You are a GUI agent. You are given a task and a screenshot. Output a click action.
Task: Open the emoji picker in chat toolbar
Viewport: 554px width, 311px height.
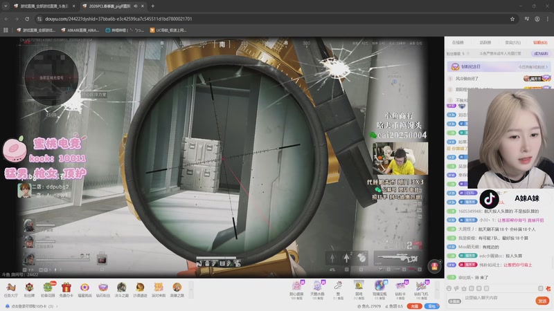449,288
